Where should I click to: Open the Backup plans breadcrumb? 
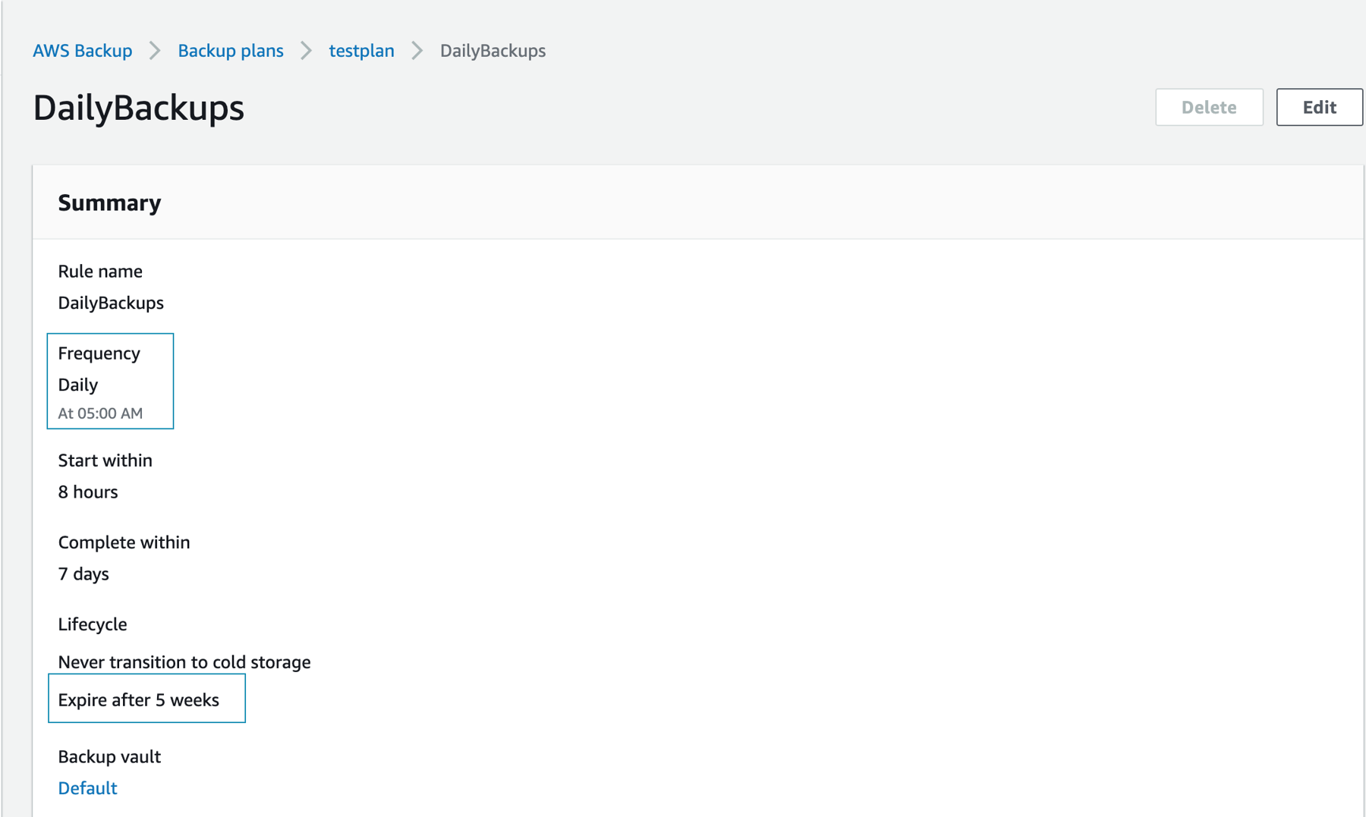pyautogui.click(x=230, y=50)
